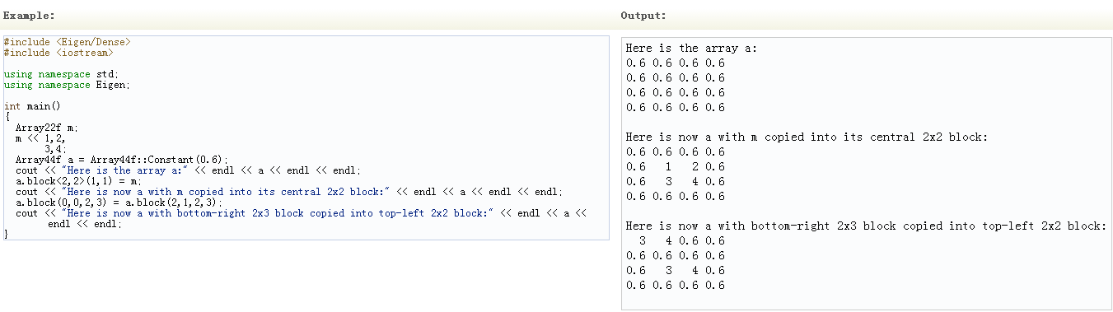Click the Output row "3 4 0.6 0.6"
Viewport: 1113px width, 312px height.
pyautogui.click(x=681, y=240)
